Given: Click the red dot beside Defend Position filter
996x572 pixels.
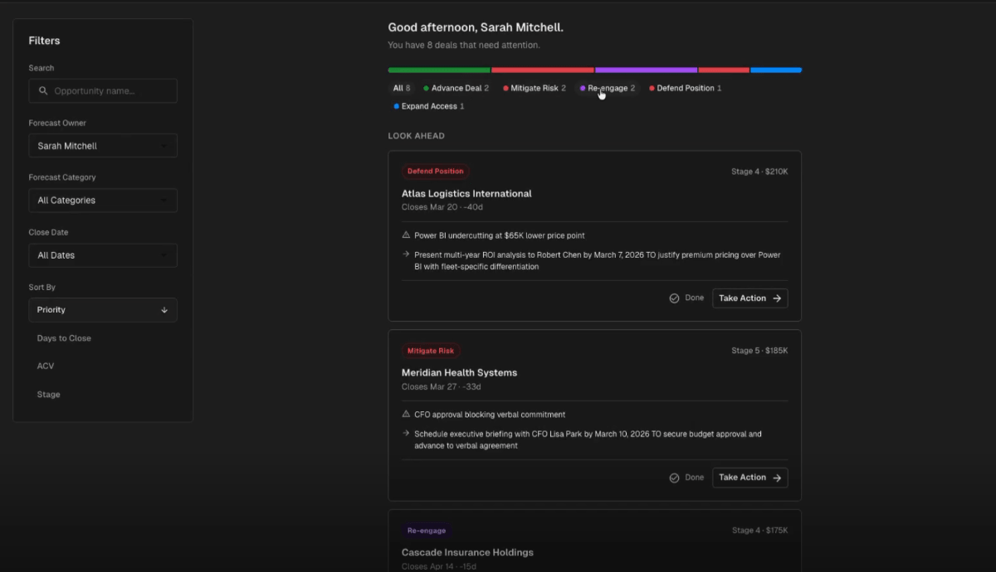Looking at the screenshot, I should (652, 88).
